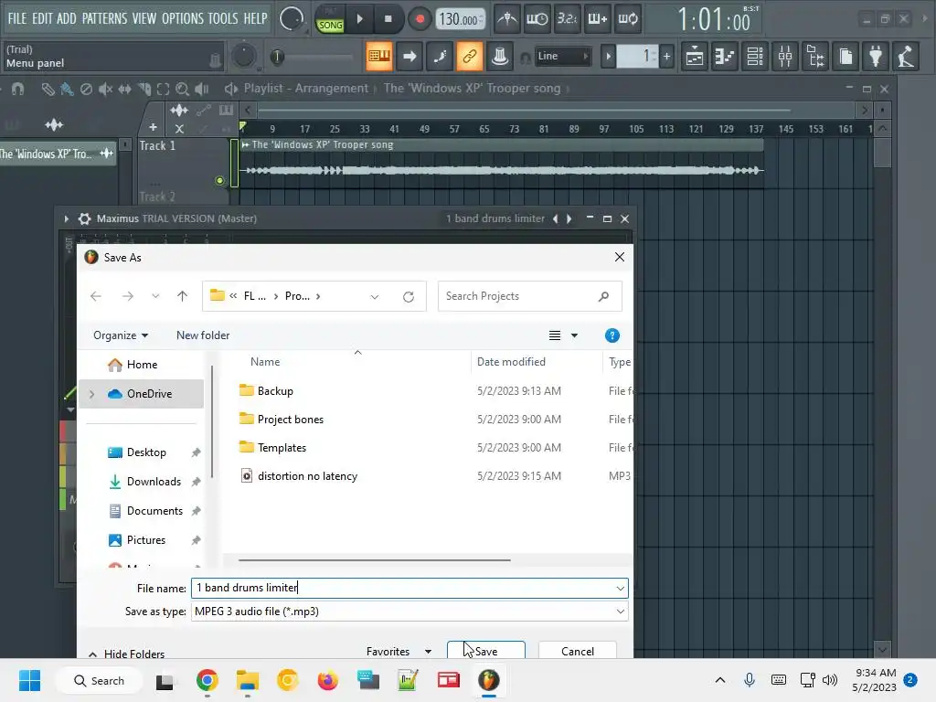Select the Playlist pencil draw tool

(x=48, y=89)
